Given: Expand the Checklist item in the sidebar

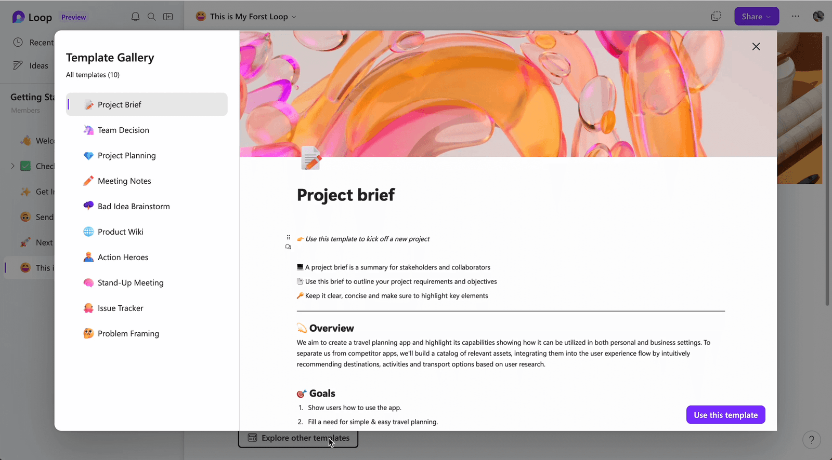Looking at the screenshot, I should [12, 166].
